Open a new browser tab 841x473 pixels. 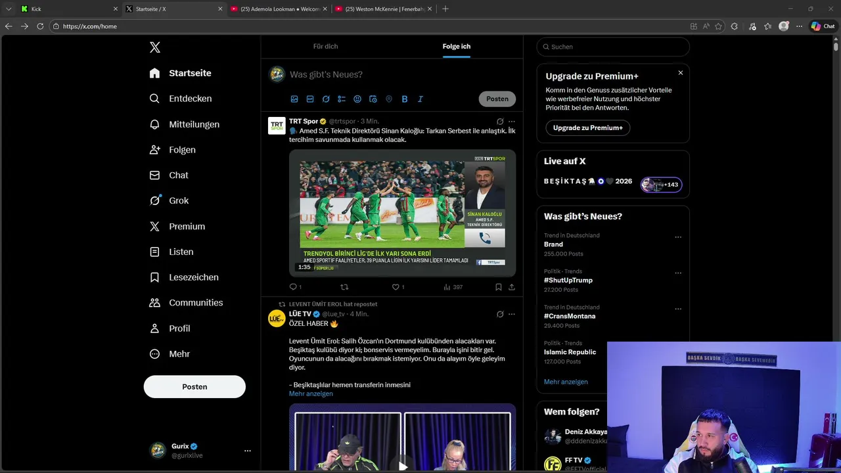coord(445,9)
